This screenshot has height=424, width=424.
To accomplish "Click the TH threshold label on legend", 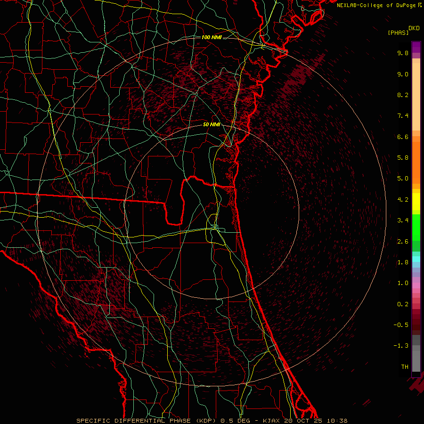I will (x=404, y=366).
